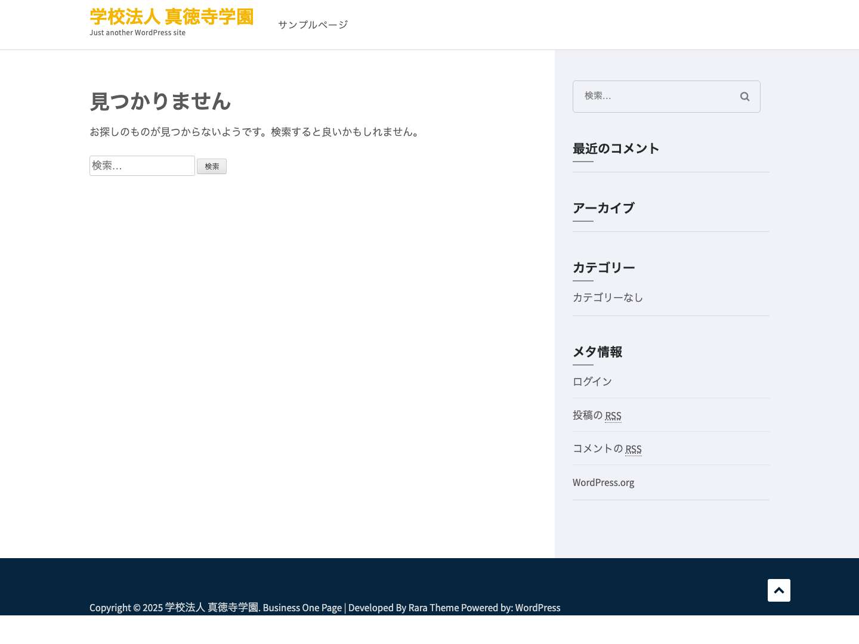This screenshot has width=859, height=644.
Task: Click the site title 学校法人 真徳寺学園
Action: (x=171, y=17)
